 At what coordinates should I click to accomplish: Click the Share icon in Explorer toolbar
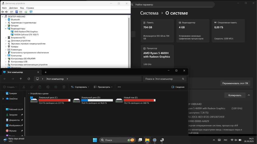pos(56,87)
